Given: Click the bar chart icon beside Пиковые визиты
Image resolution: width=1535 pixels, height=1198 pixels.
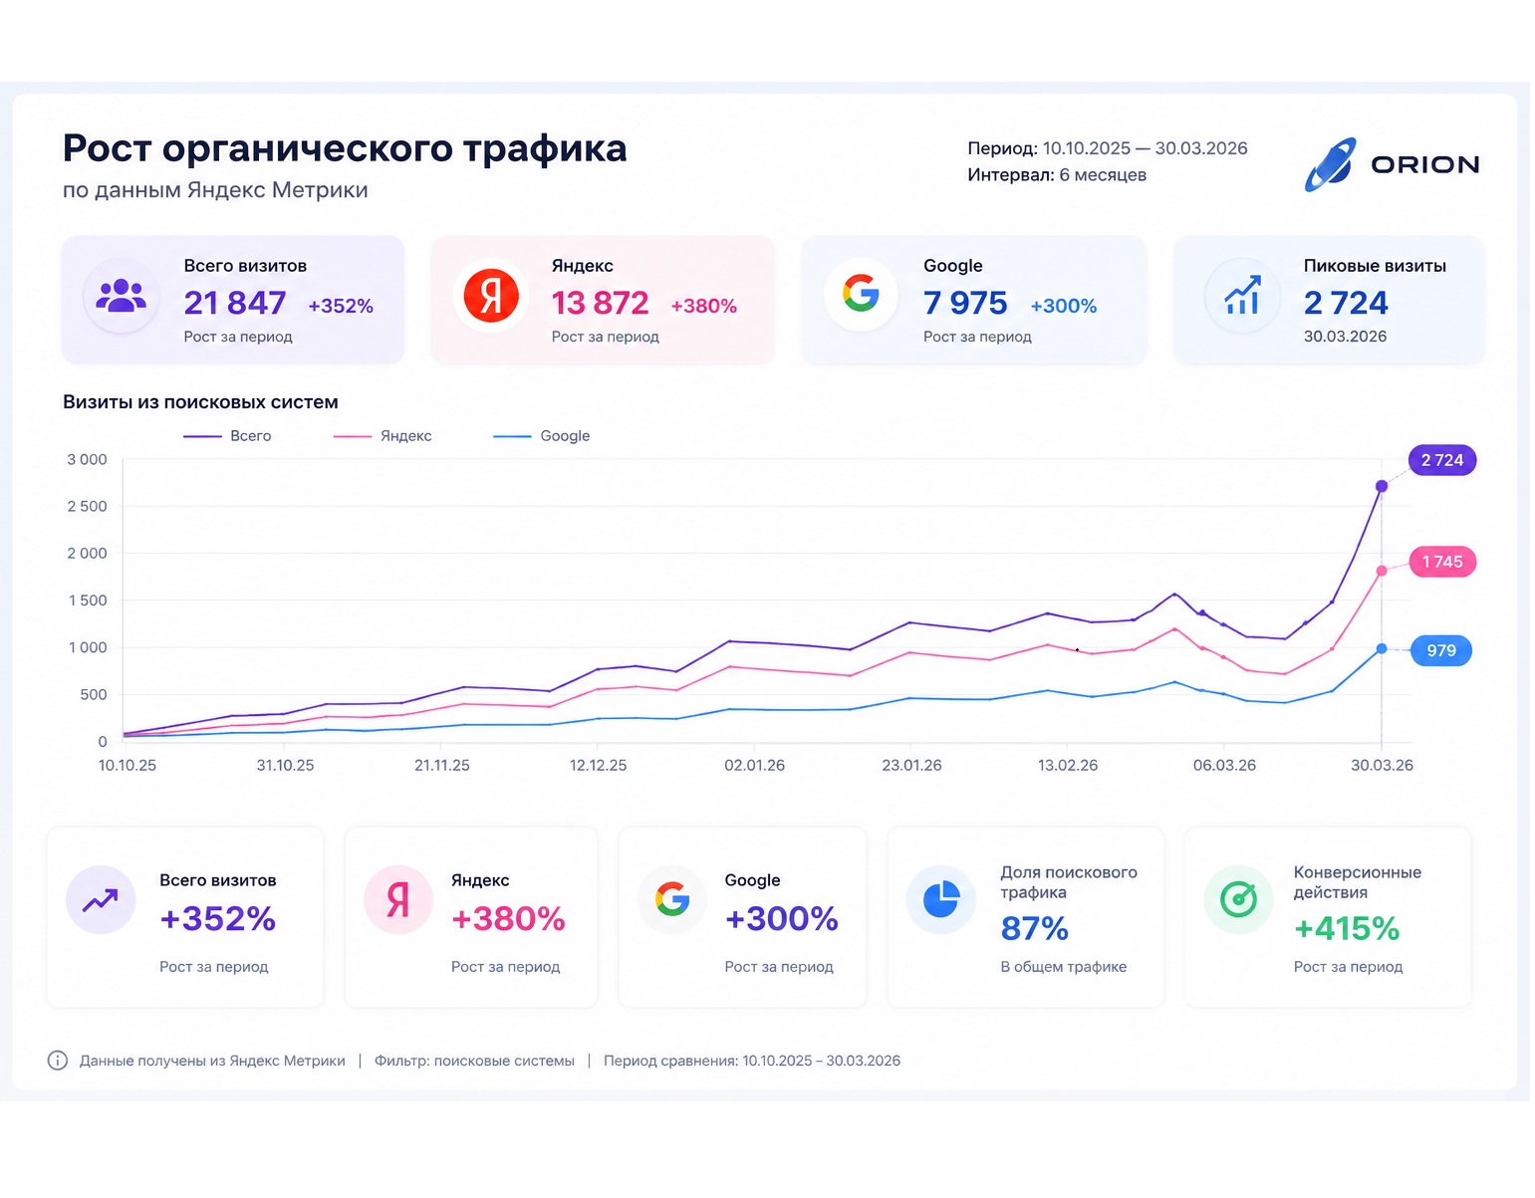Looking at the screenshot, I should click(x=1242, y=296).
